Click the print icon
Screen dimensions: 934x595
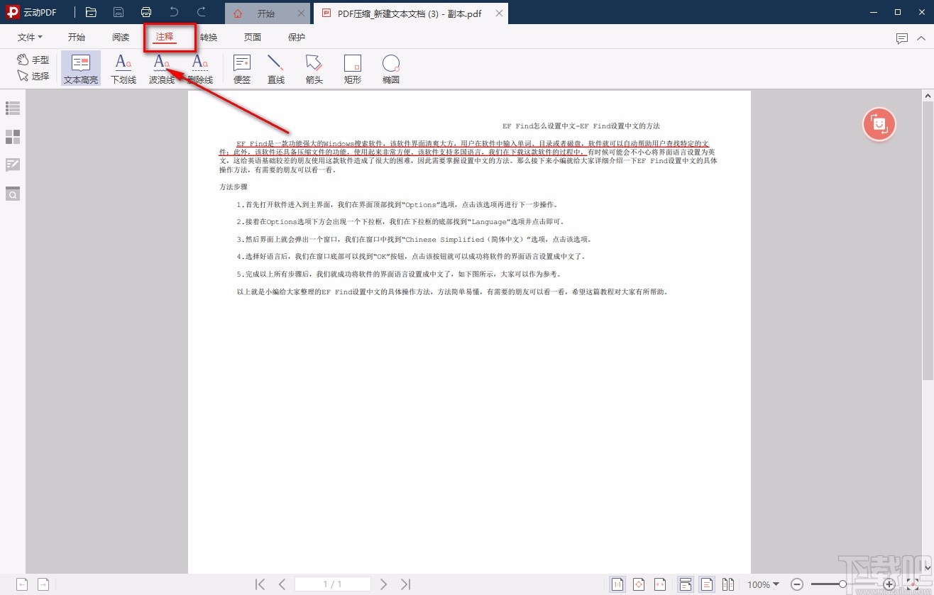(x=146, y=12)
